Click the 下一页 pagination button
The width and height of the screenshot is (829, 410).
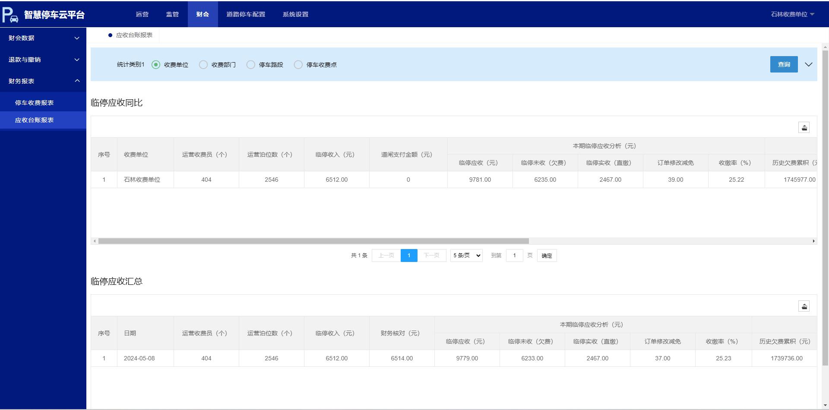pos(431,255)
